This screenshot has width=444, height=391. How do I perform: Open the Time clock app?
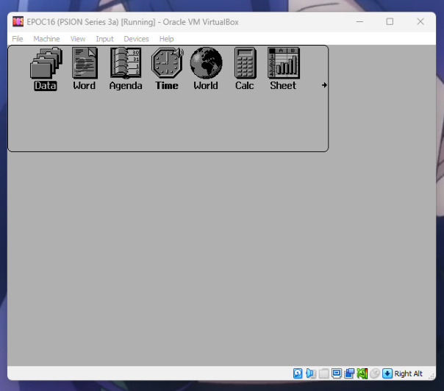167,63
